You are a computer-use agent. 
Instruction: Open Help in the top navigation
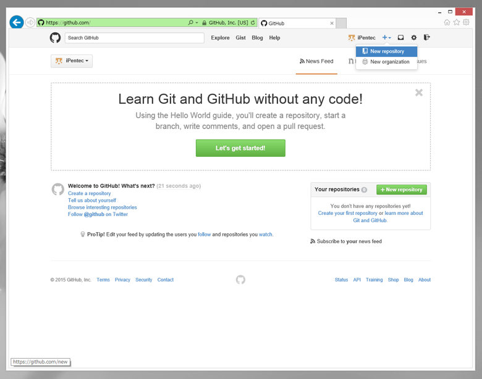pyautogui.click(x=274, y=38)
